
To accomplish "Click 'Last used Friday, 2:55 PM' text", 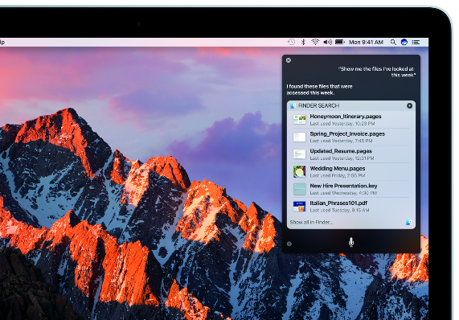I will tap(338, 175).
